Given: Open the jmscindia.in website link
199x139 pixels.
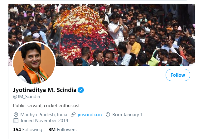Looking at the screenshot, I should (90, 115).
